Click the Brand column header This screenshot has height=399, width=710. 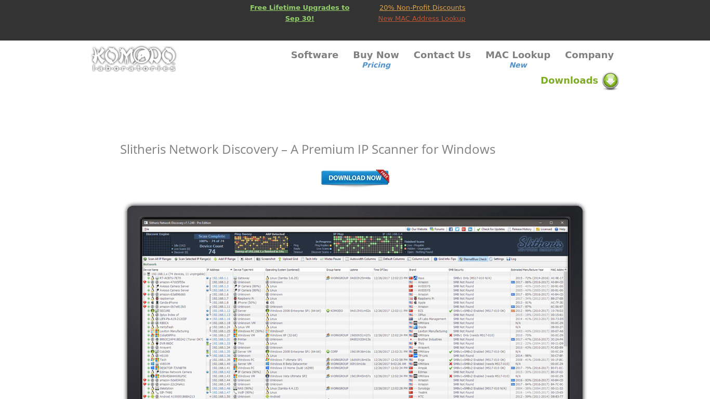(x=428, y=270)
